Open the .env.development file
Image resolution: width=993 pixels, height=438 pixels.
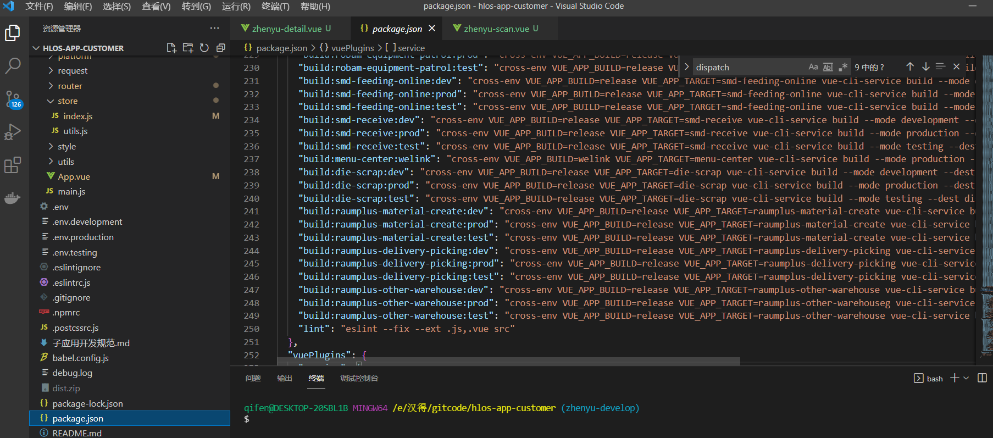87,221
